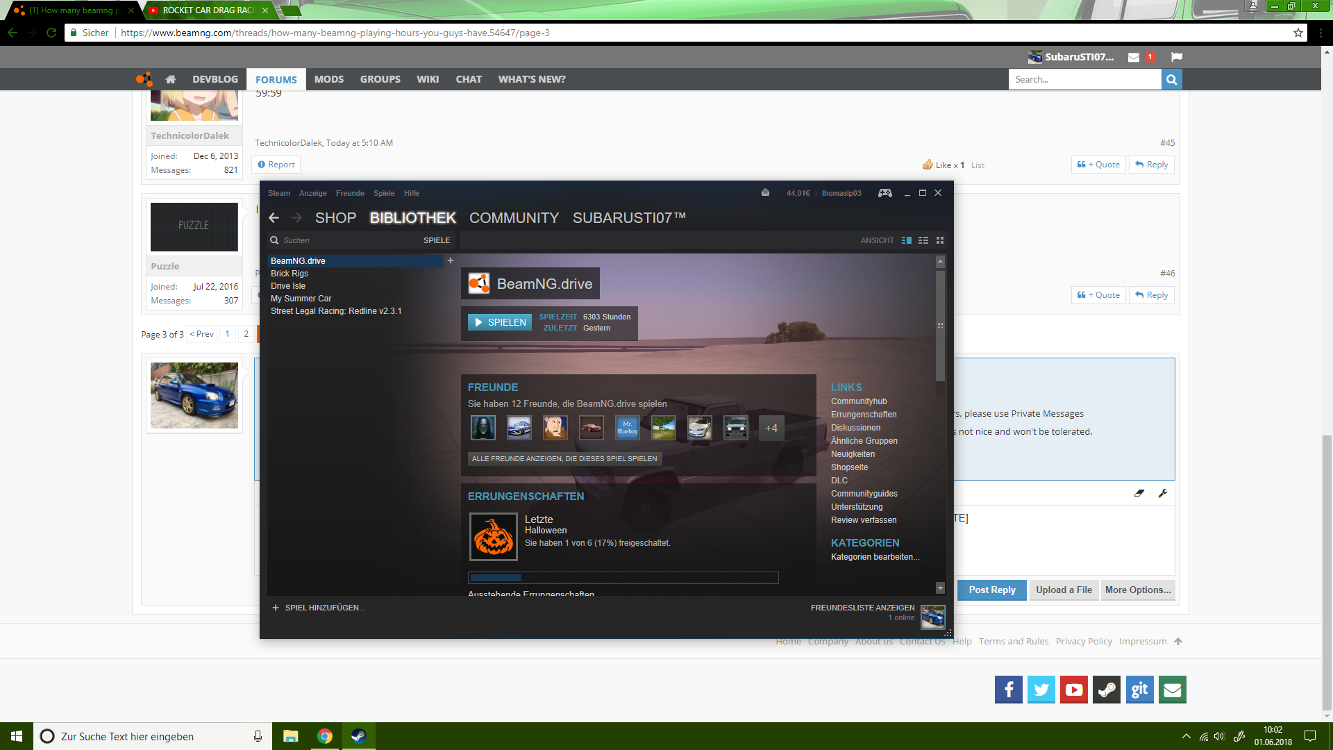The image size is (1333, 750).
Task: Select My Summer Car in game list
Action: coord(301,299)
